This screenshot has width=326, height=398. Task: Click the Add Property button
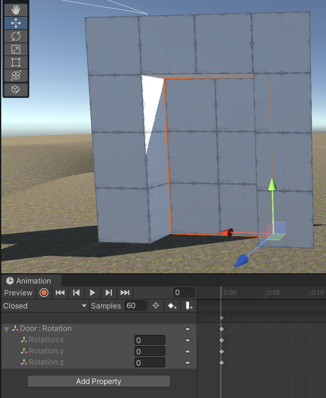[98, 381]
